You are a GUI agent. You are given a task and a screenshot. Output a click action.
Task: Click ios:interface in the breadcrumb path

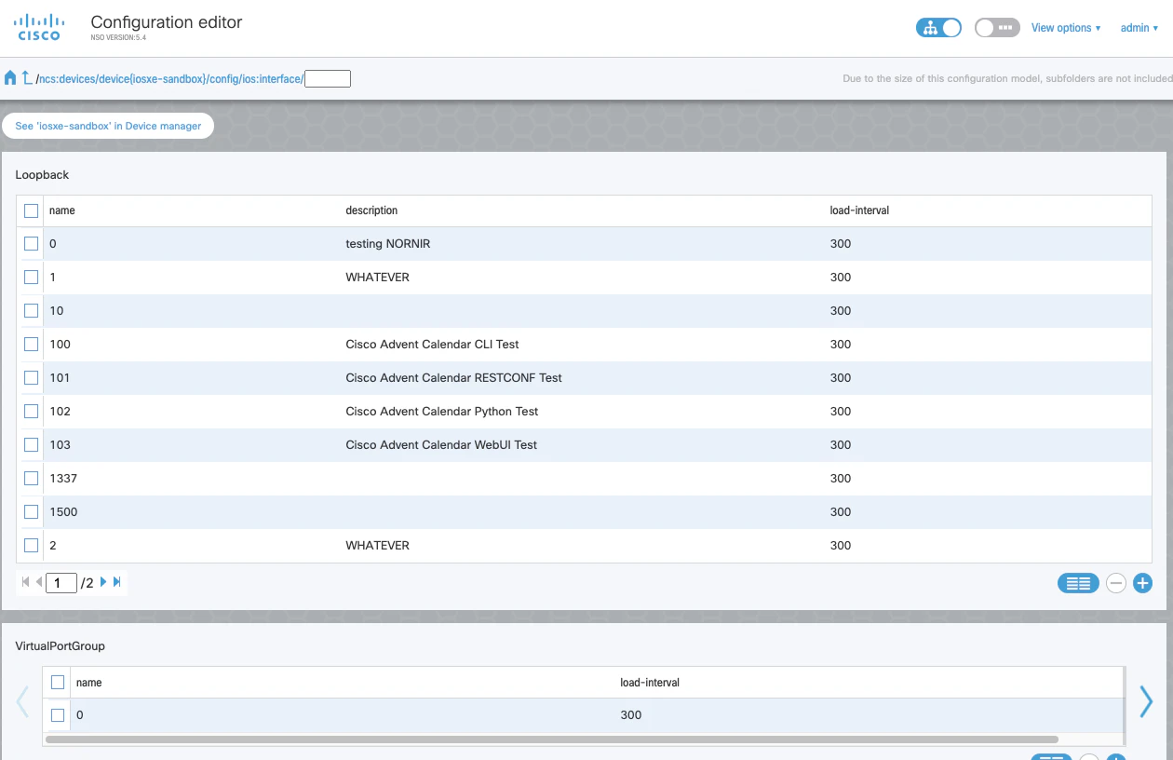pos(271,79)
